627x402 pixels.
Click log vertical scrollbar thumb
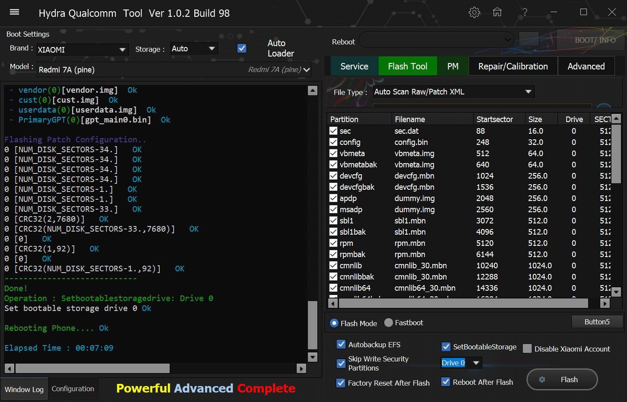click(x=313, y=325)
